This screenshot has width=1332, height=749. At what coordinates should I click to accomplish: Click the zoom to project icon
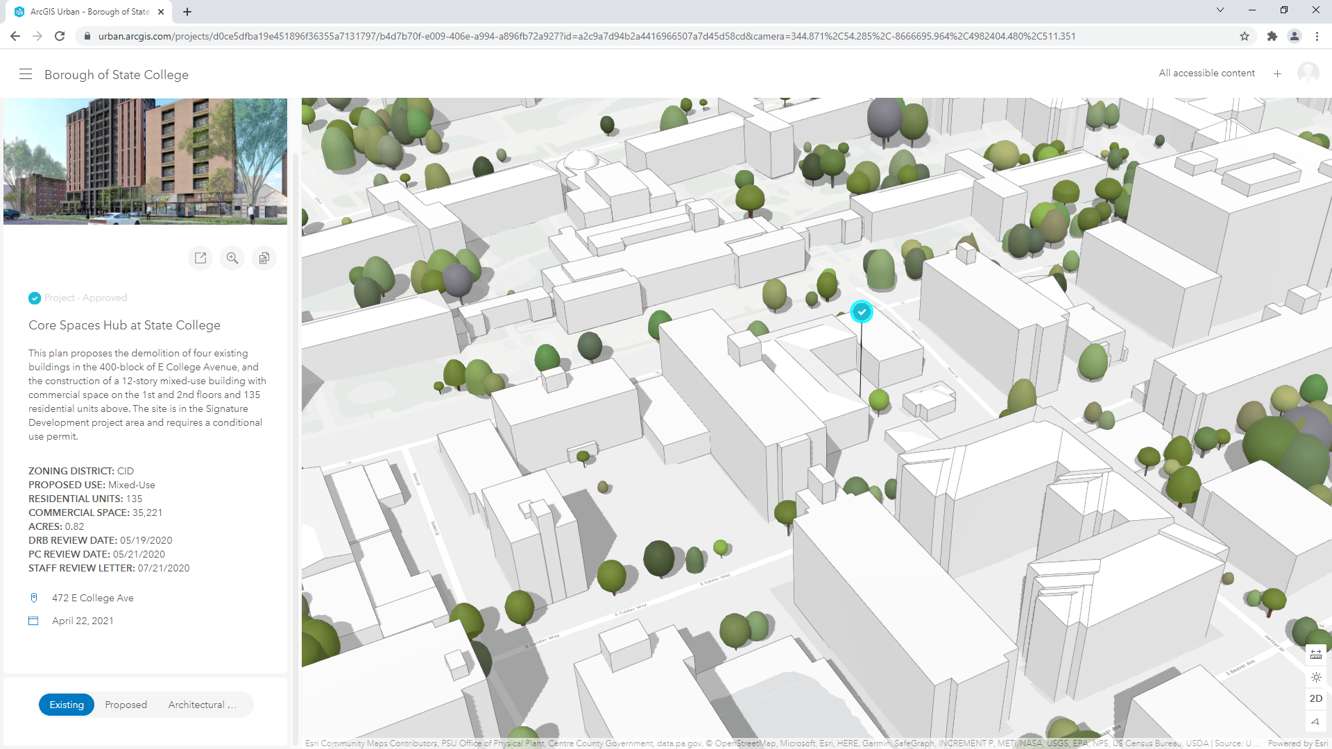pyautogui.click(x=232, y=258)
